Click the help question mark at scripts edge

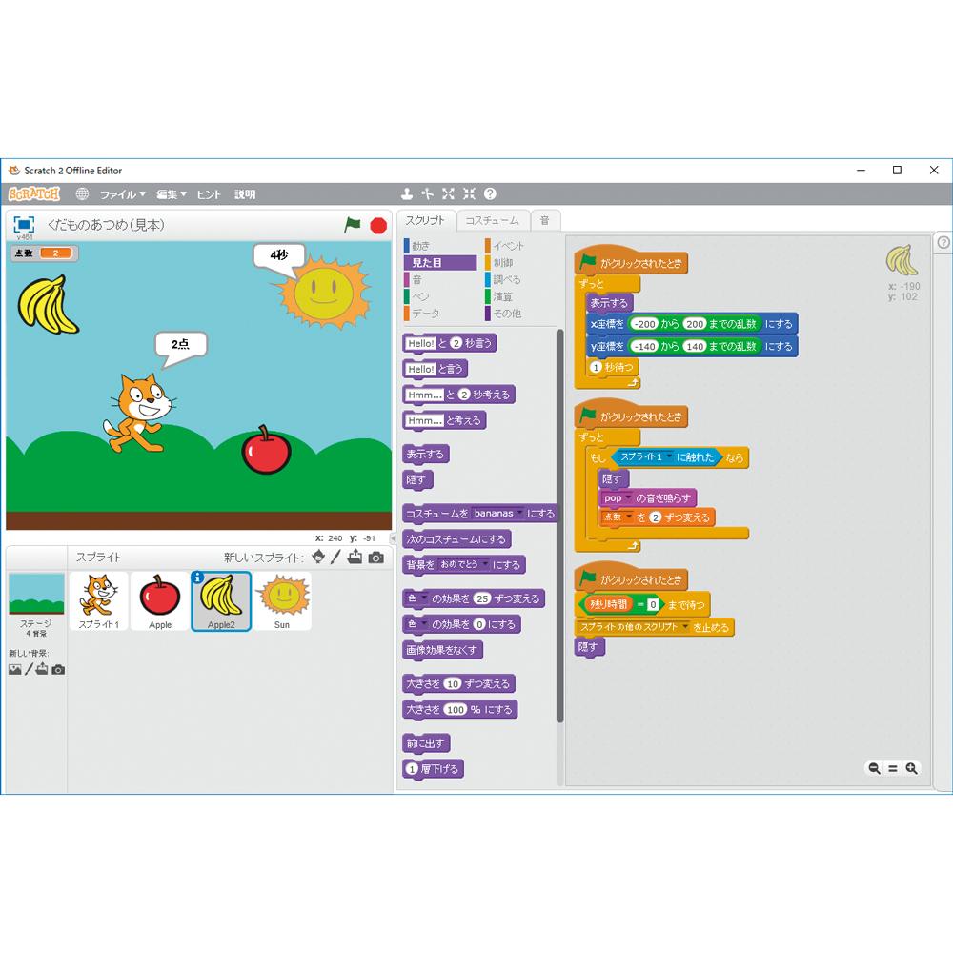(943, 242)
